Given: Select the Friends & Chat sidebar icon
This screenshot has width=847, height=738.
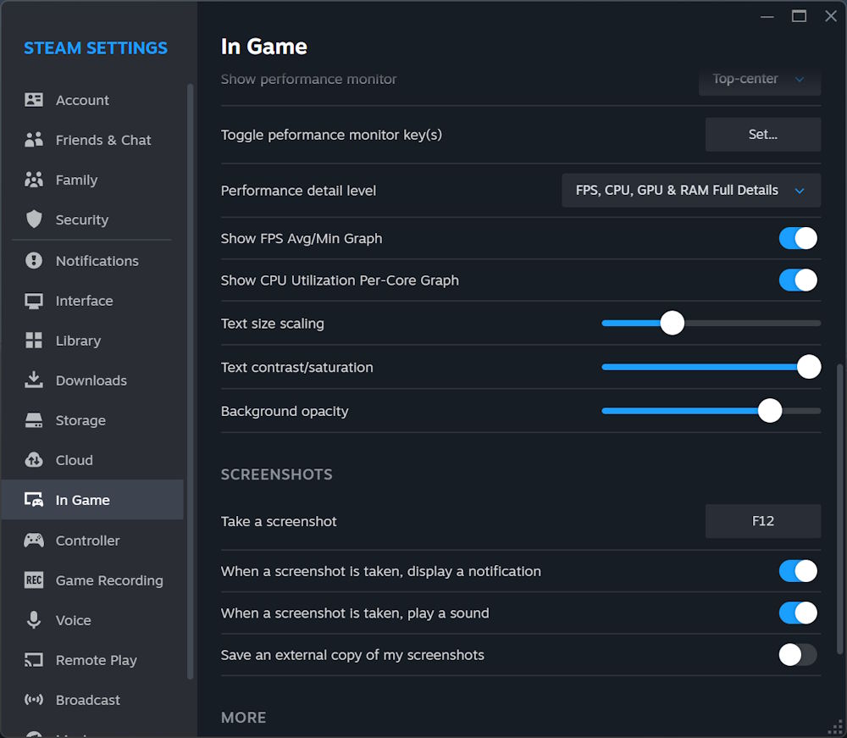Looking at the screenshot, I should [33, 140].
